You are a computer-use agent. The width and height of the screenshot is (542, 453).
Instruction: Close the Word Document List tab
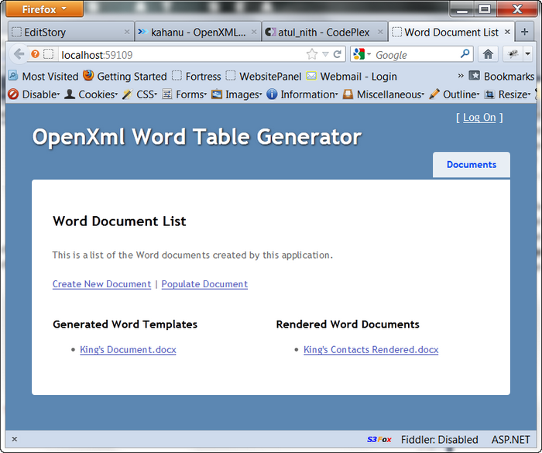coord(507,32)
